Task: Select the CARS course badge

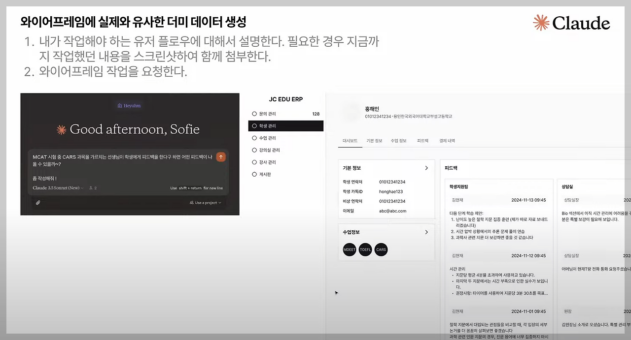Action: pos(381,249)
